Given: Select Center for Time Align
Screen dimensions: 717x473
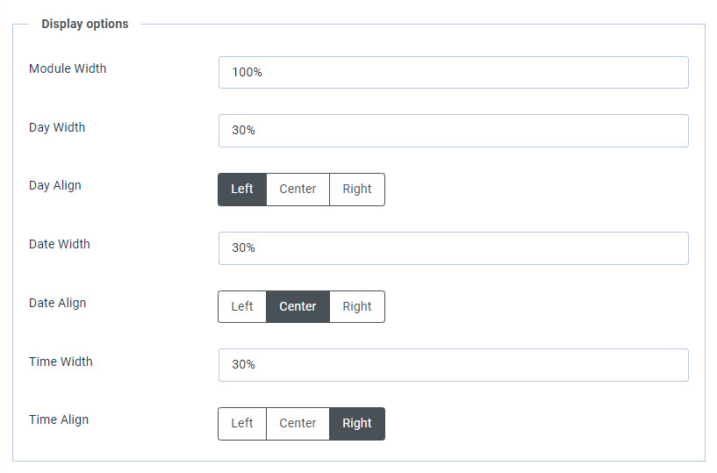Looking at the screenshot, I should coord(298,424).
